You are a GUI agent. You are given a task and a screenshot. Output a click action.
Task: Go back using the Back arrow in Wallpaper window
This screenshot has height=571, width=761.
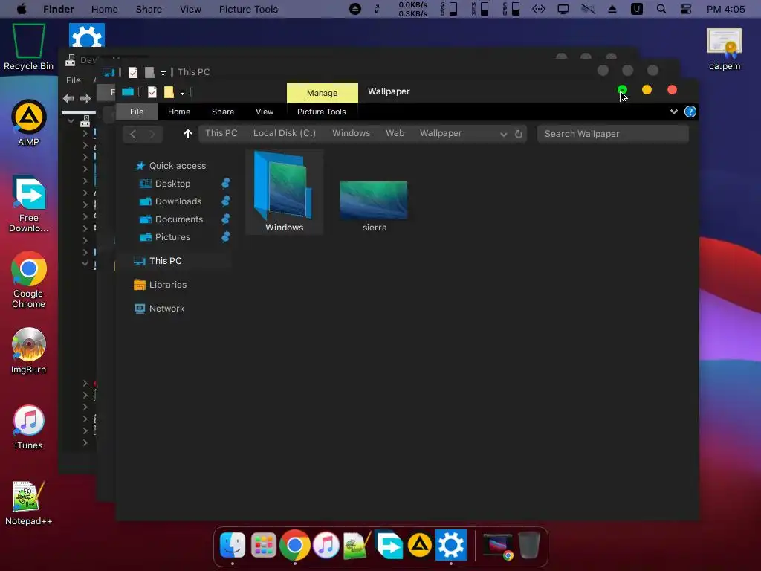(x=133, y=134)
